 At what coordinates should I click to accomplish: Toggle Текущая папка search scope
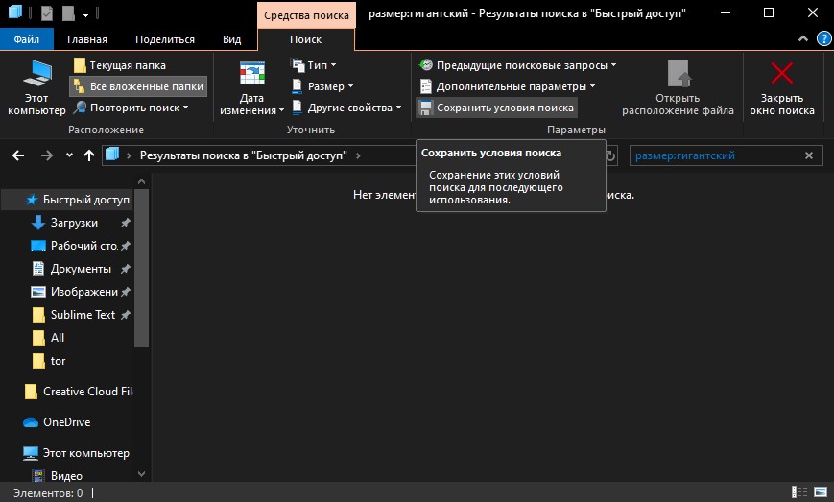pyautogui.click(x=119, y=65)
